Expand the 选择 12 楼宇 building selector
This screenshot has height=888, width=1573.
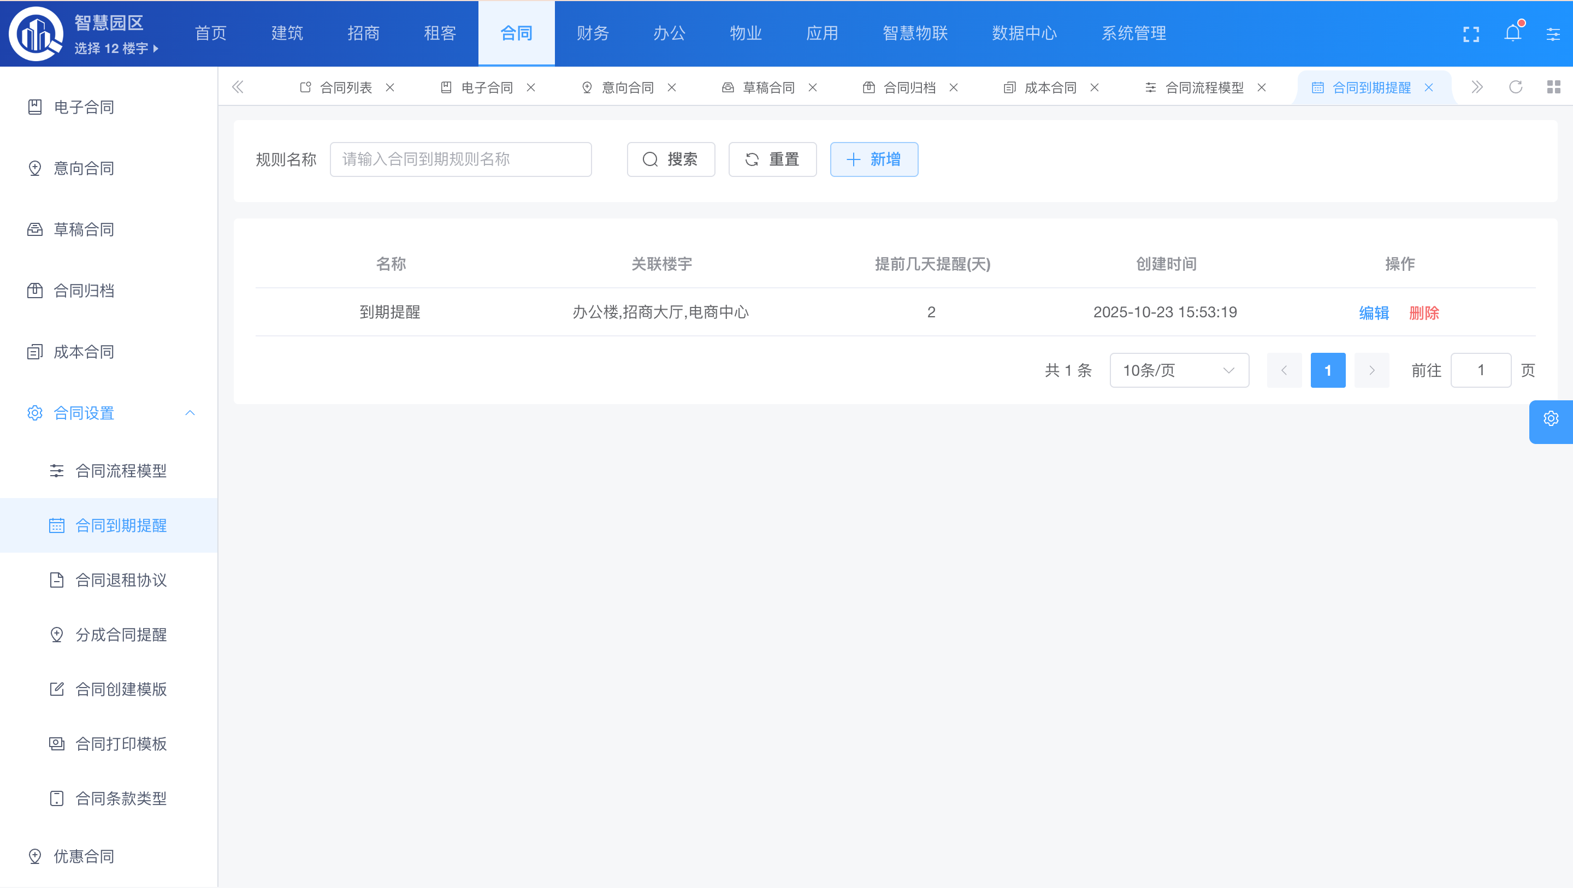coord(116,49)
